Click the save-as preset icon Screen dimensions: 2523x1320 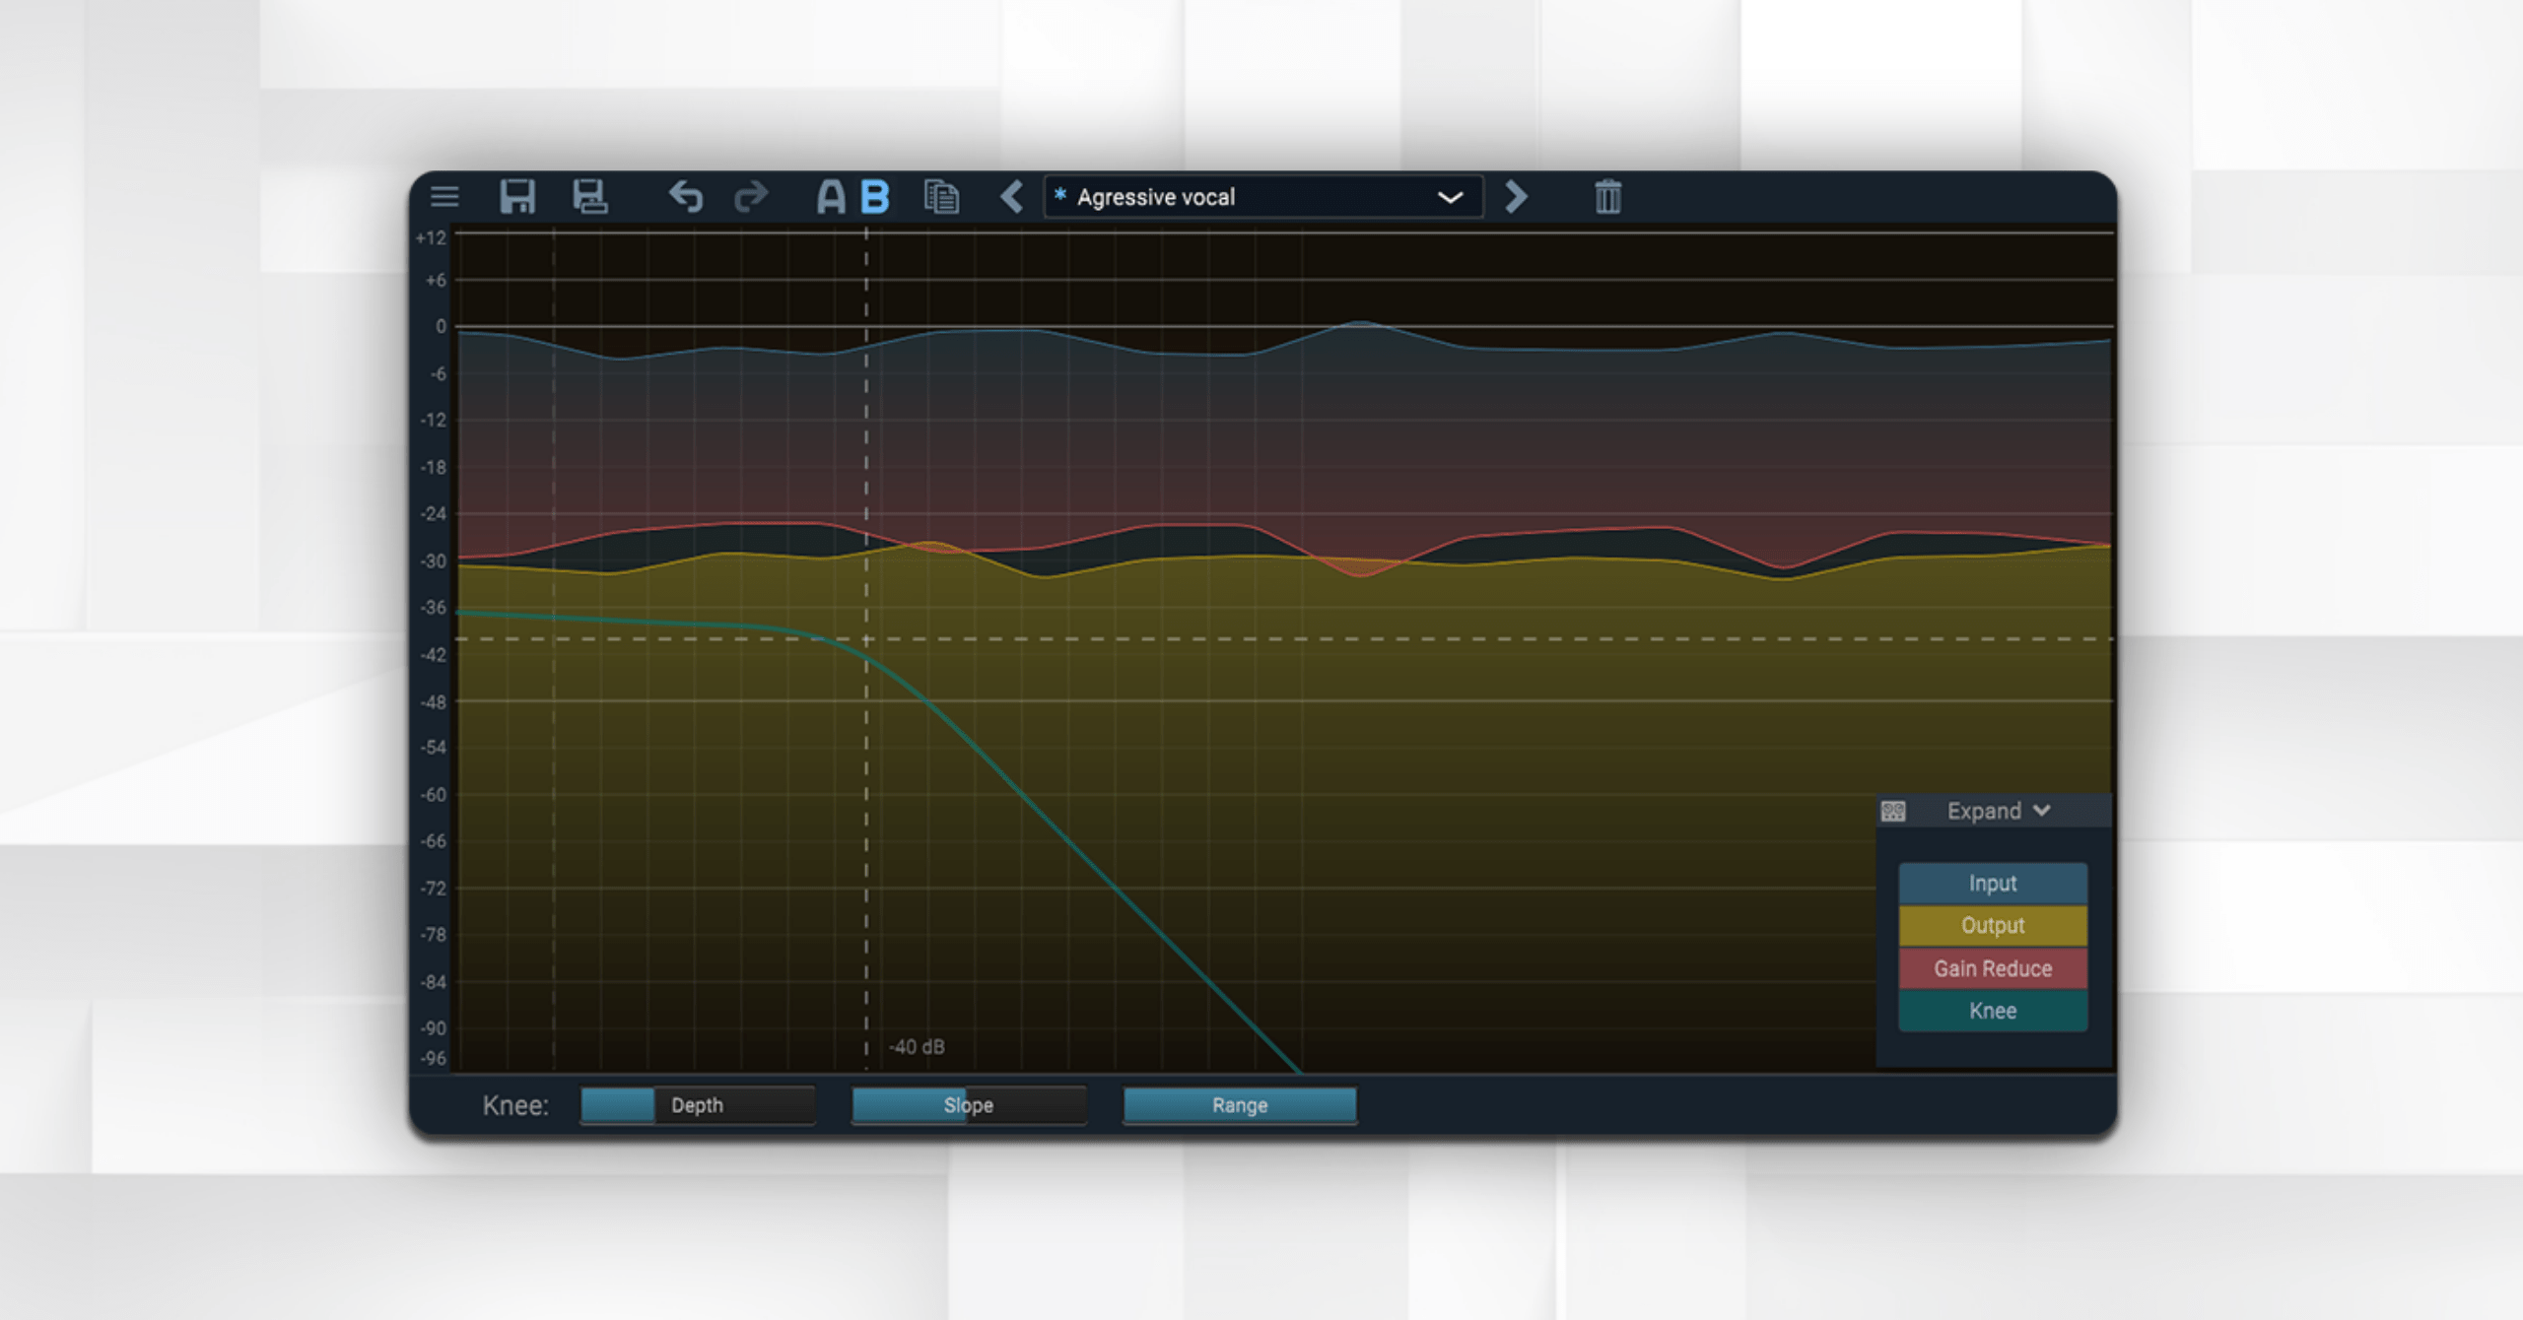[589, 197]
